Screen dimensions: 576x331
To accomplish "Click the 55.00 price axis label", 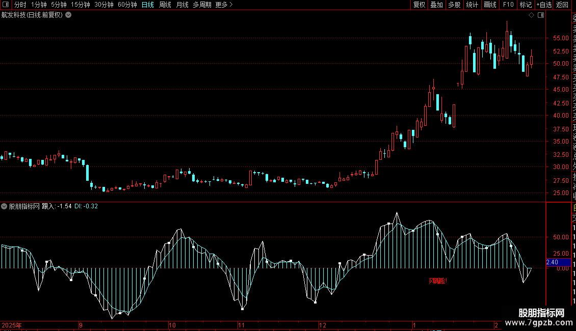I will click(x=561, y=38).
